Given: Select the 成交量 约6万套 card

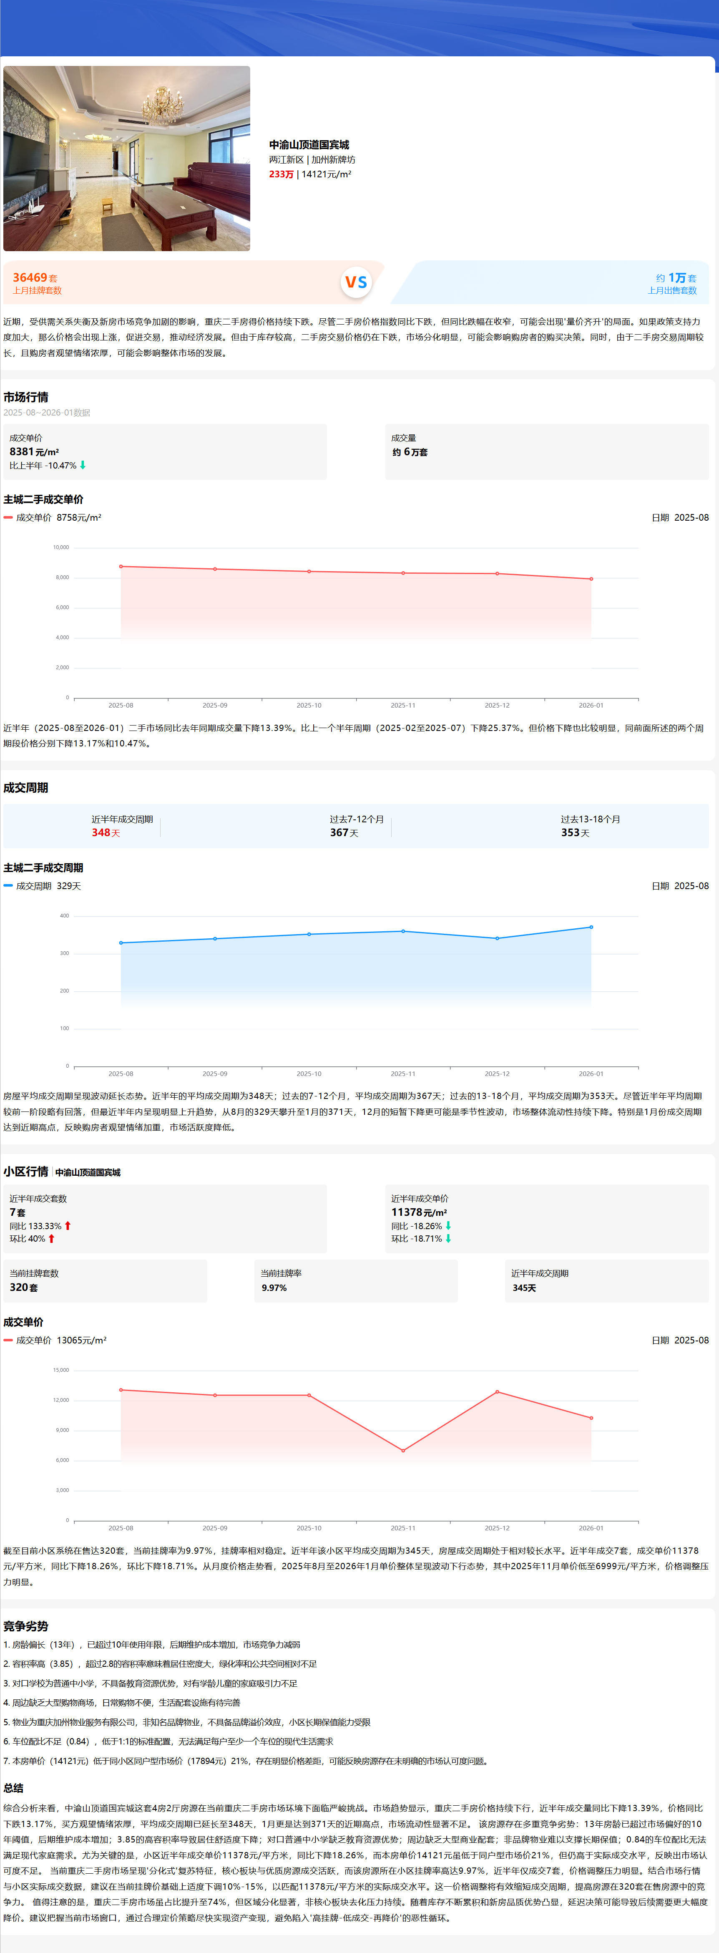Looking at the screenshot, I should (546, 452).
